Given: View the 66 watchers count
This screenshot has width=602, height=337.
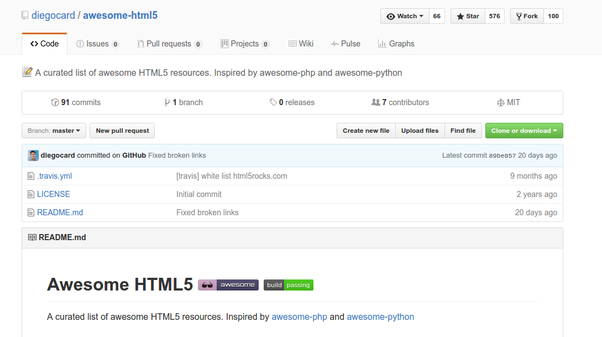Looking at the screenshot, I should click(x=437, y=16).
